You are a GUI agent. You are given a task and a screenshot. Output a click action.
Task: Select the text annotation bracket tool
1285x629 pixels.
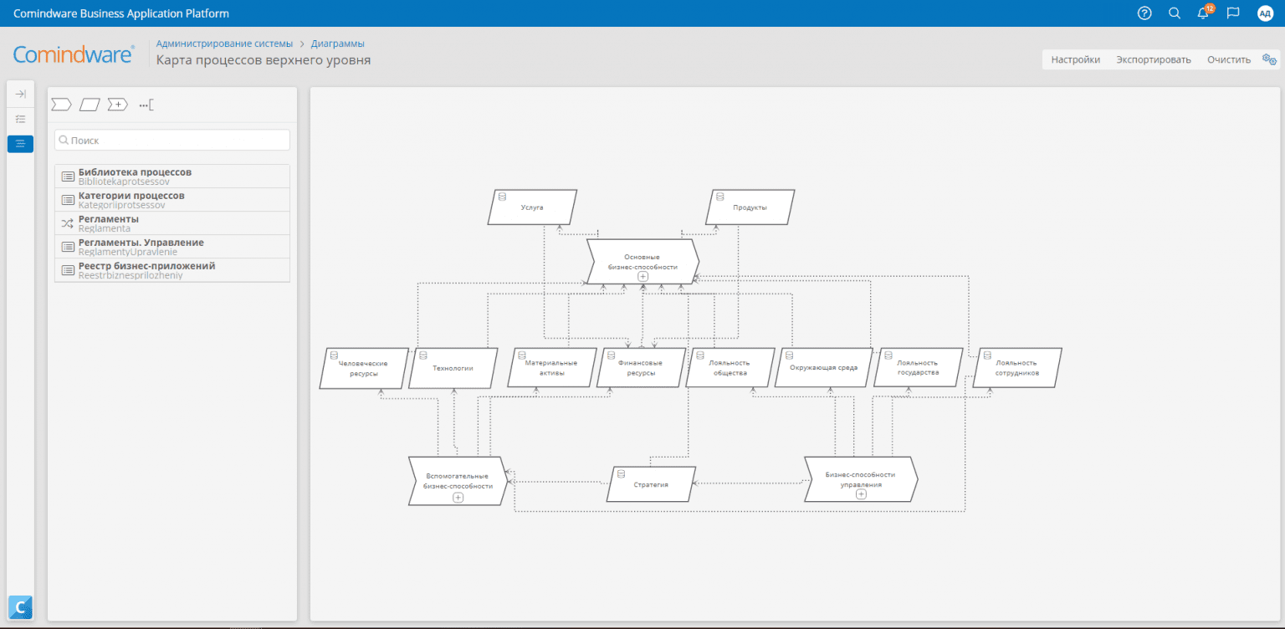click(x=146, y=105)
